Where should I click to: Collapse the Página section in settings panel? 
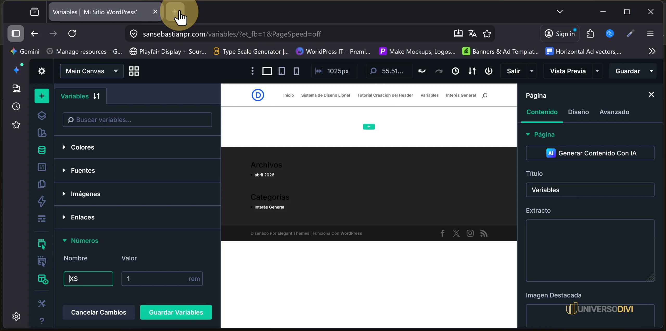click(x=540, y=134)
